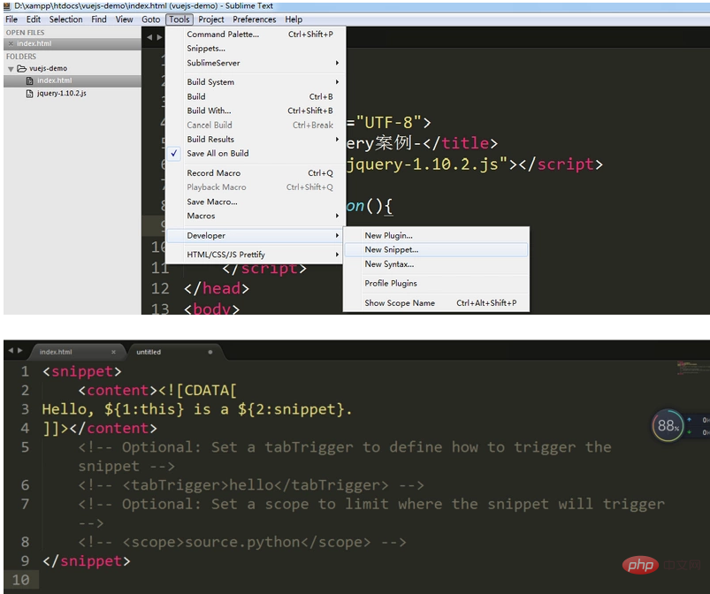The width and height of the screenshot is (710, 594).
Task: Open the Project menu
Action: (211, 19)
